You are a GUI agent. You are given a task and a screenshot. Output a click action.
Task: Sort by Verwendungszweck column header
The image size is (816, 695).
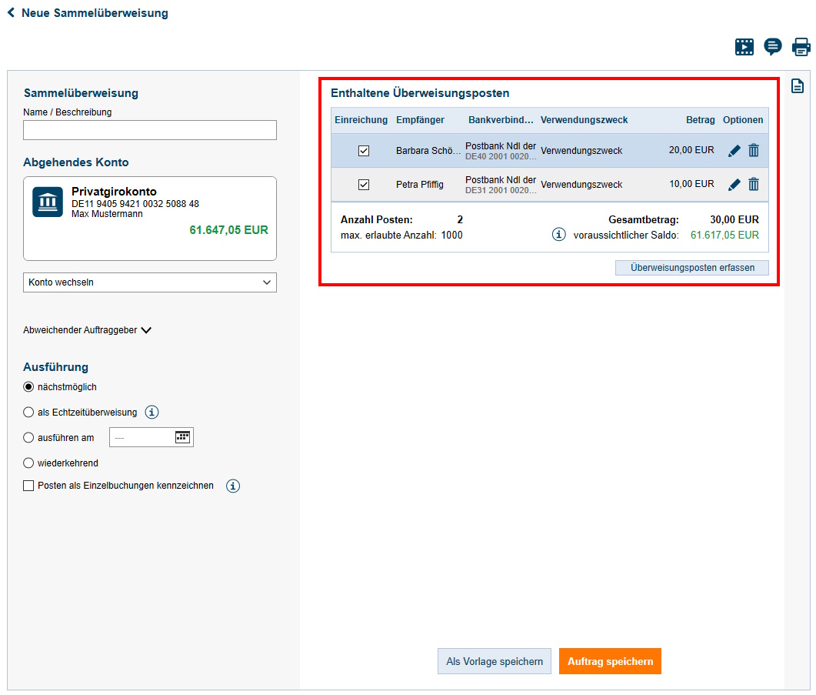point(584,120)
